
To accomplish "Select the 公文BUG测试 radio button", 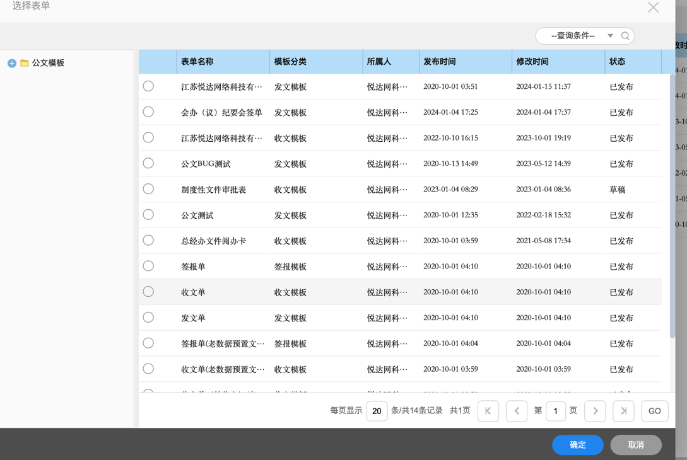I will tap(148, 163).
